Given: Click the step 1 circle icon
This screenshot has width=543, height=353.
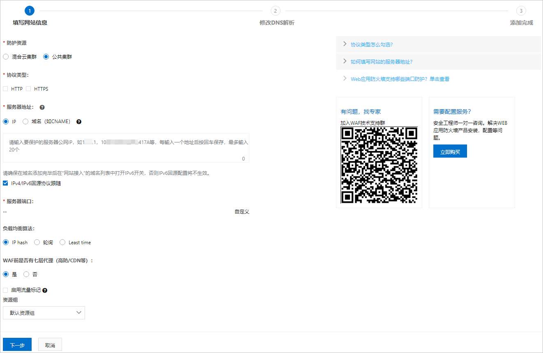Looking at the screenshot, I should [30, 11].
